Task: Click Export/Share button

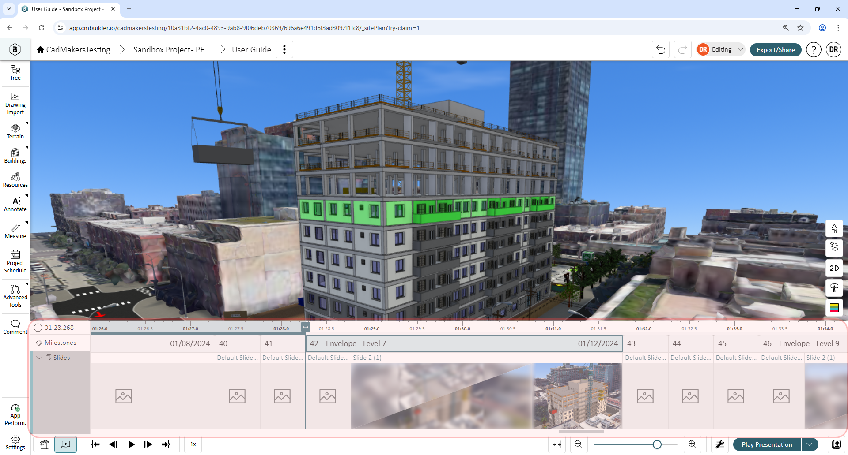Action: point(776,50)
